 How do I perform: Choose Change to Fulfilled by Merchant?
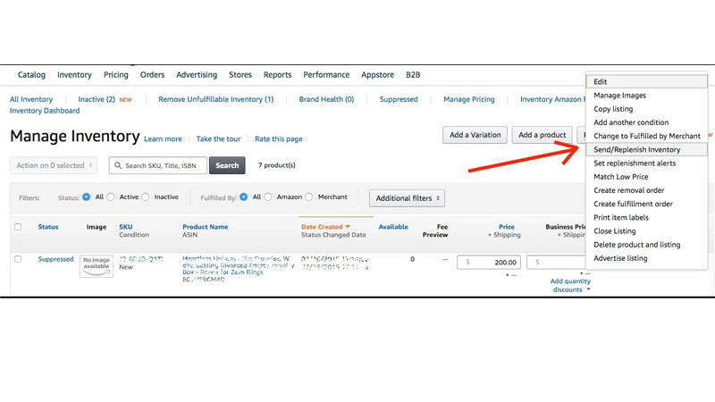click(x=646, y=136)
